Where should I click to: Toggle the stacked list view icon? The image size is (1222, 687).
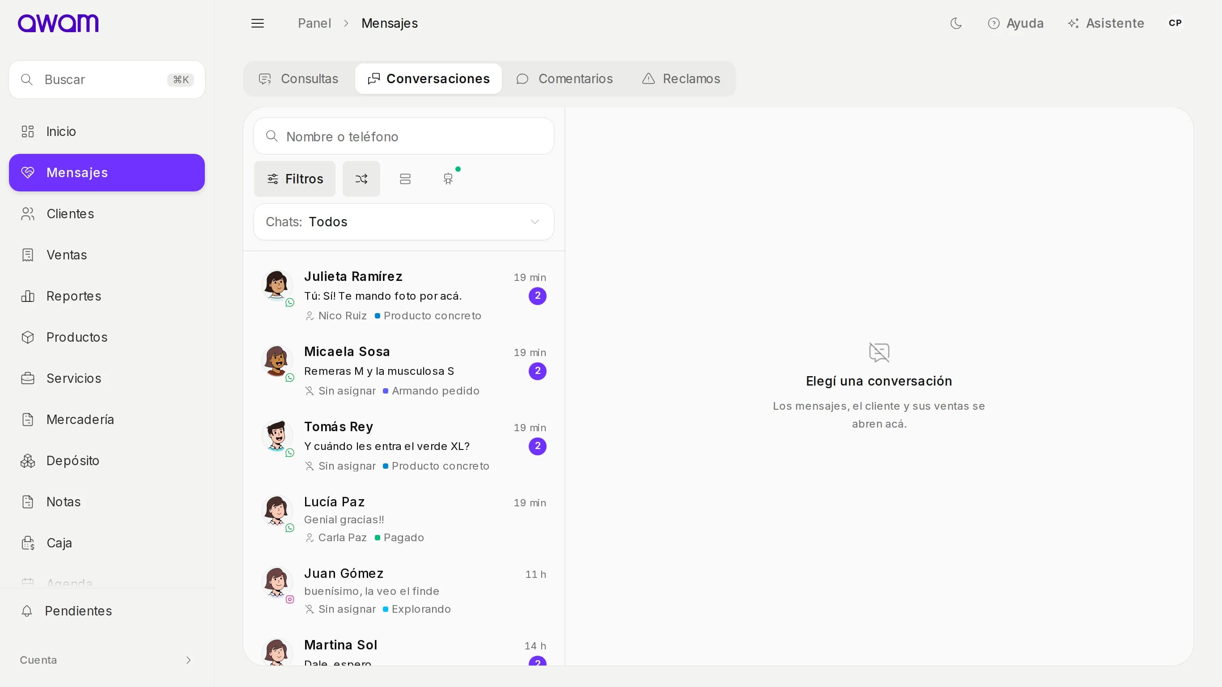coord(405,179)
